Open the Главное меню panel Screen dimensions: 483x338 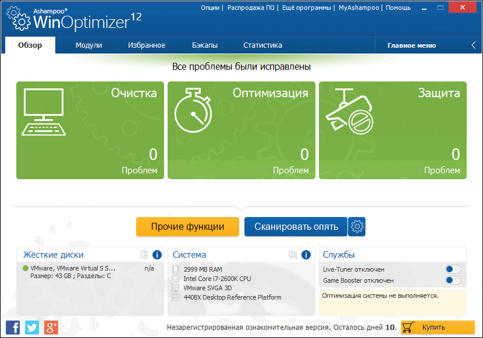point(411,45)
